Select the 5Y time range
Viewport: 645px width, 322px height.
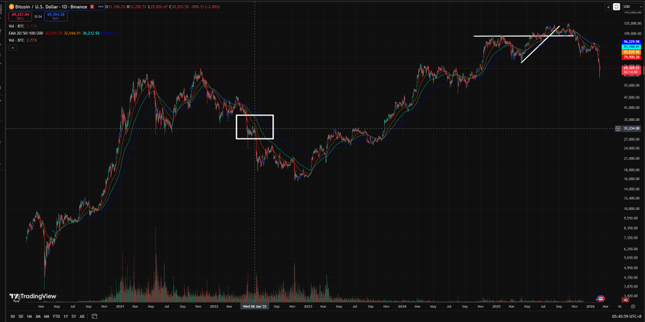tap(74, 316)
